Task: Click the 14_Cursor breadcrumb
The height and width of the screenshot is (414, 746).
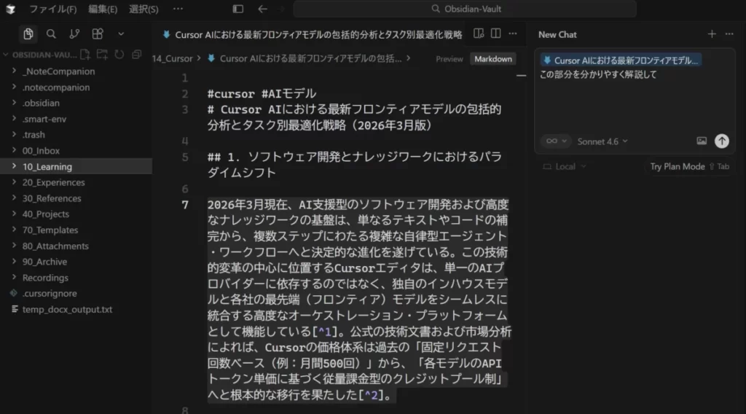Action: tap(172, 58)
